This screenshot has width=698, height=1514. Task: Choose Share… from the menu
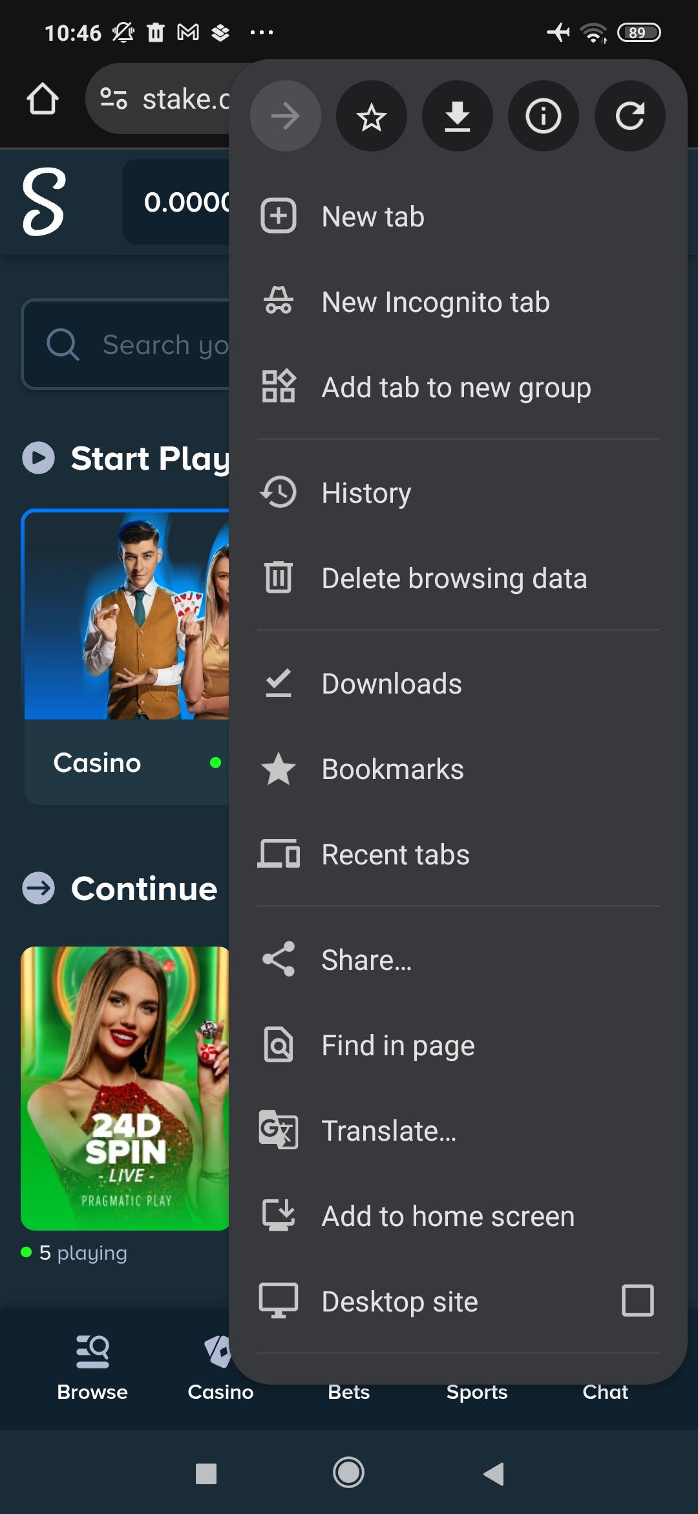(x=458, y=960)
